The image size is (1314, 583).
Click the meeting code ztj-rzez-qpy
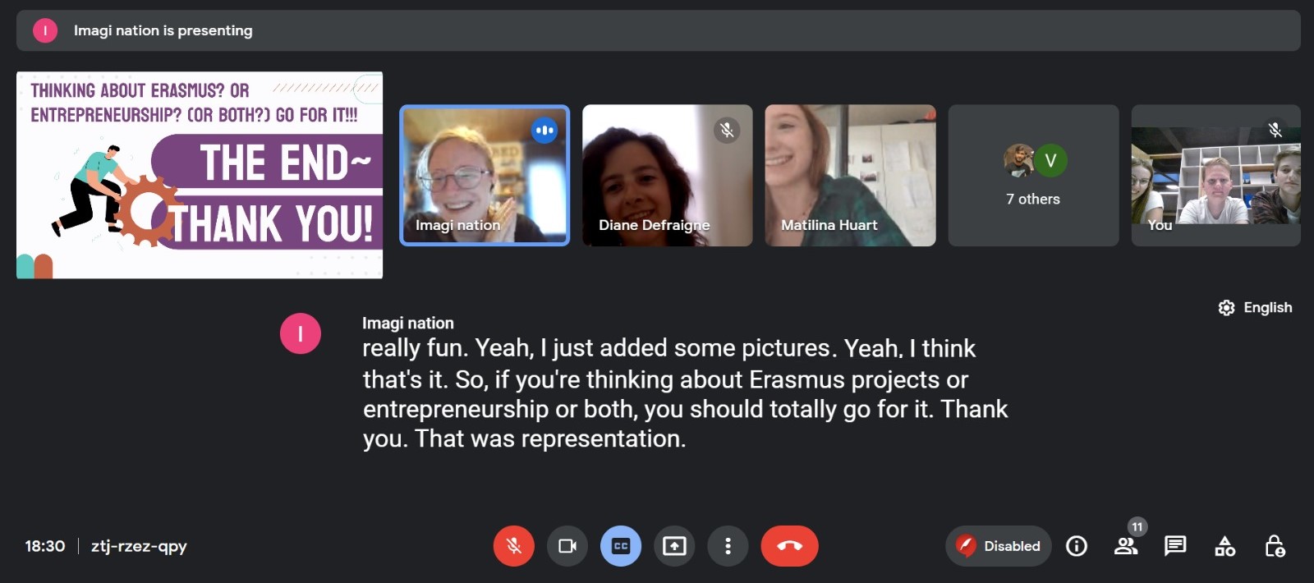(139, 546)
